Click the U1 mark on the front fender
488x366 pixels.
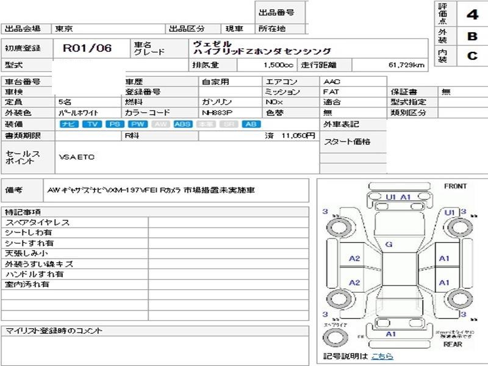point(450,212)
